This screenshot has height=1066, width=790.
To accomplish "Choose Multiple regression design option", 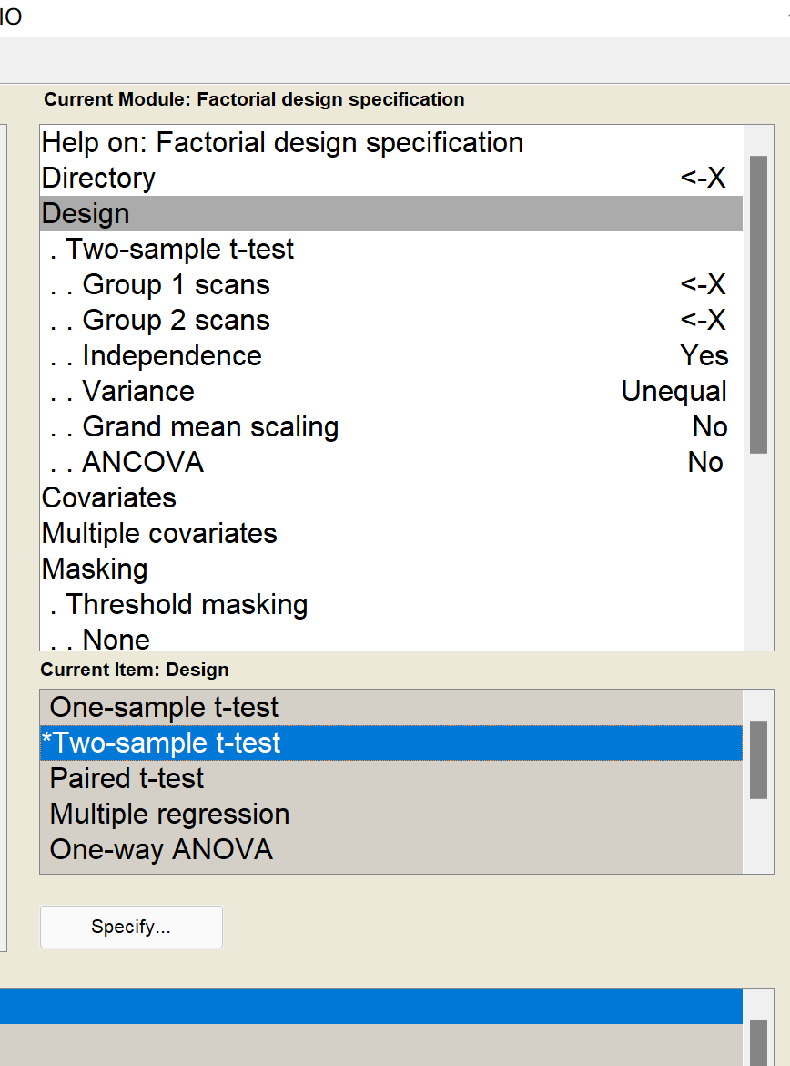I will pos(169,815).
